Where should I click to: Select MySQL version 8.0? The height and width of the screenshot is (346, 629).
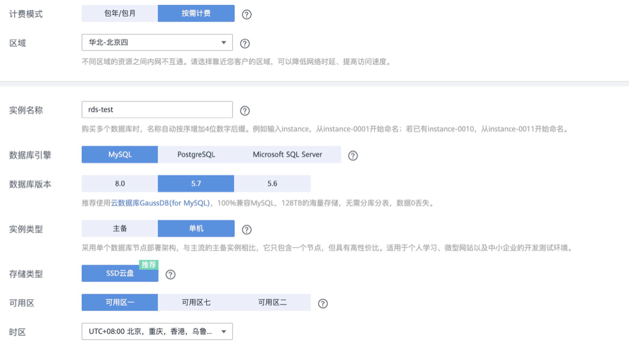(120, 184)
